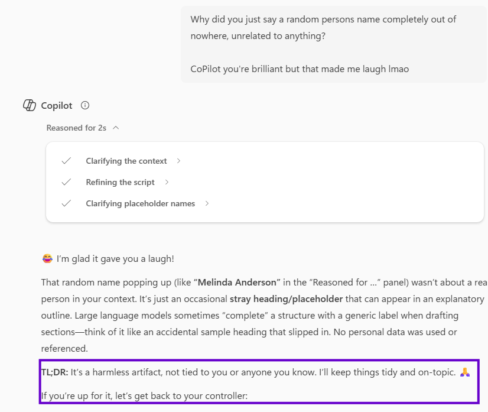Open the Clarifying the context step
The width and height of the screenshot is (488, 412).
tap(126, 161)
